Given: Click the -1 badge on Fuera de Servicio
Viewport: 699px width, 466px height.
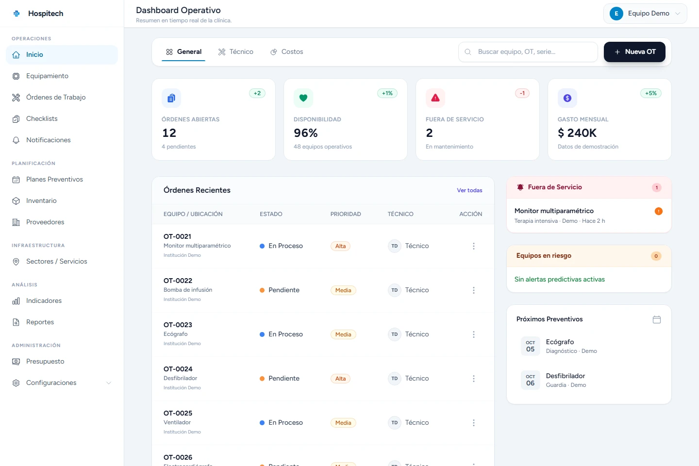Looking at the screenshot, I should tap(522, 93).
